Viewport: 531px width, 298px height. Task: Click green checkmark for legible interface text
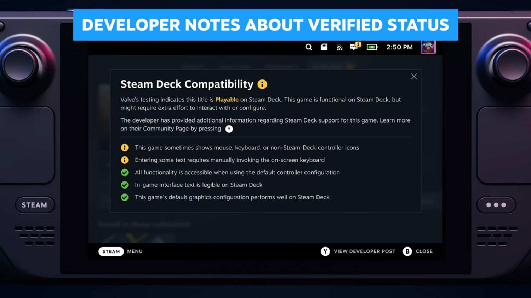125,185
